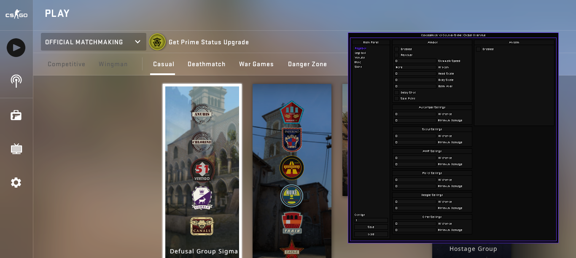The height and width of the screenshot is (258, 576).
Task: Open the Misc section in Main Panel
Action: pos(358,62)
